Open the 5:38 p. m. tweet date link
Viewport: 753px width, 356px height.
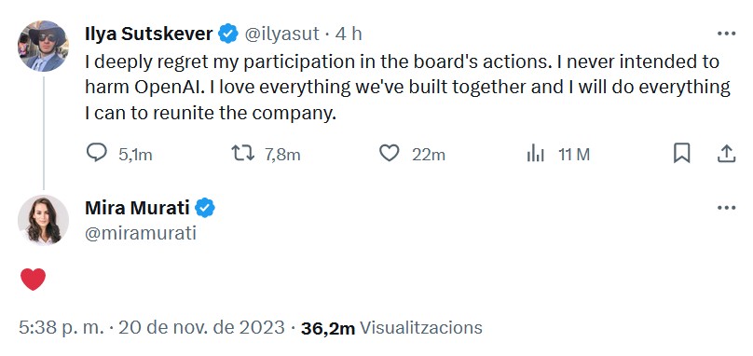152,328
